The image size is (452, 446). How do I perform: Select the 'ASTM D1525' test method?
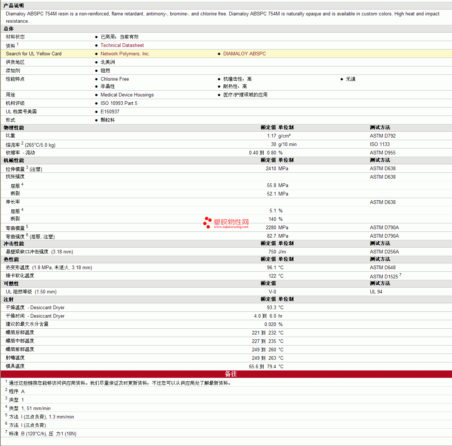384,277
